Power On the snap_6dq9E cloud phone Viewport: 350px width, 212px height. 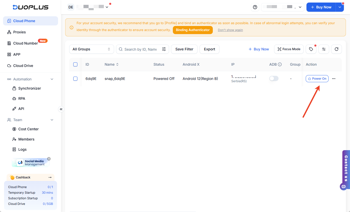coord(317,79)
